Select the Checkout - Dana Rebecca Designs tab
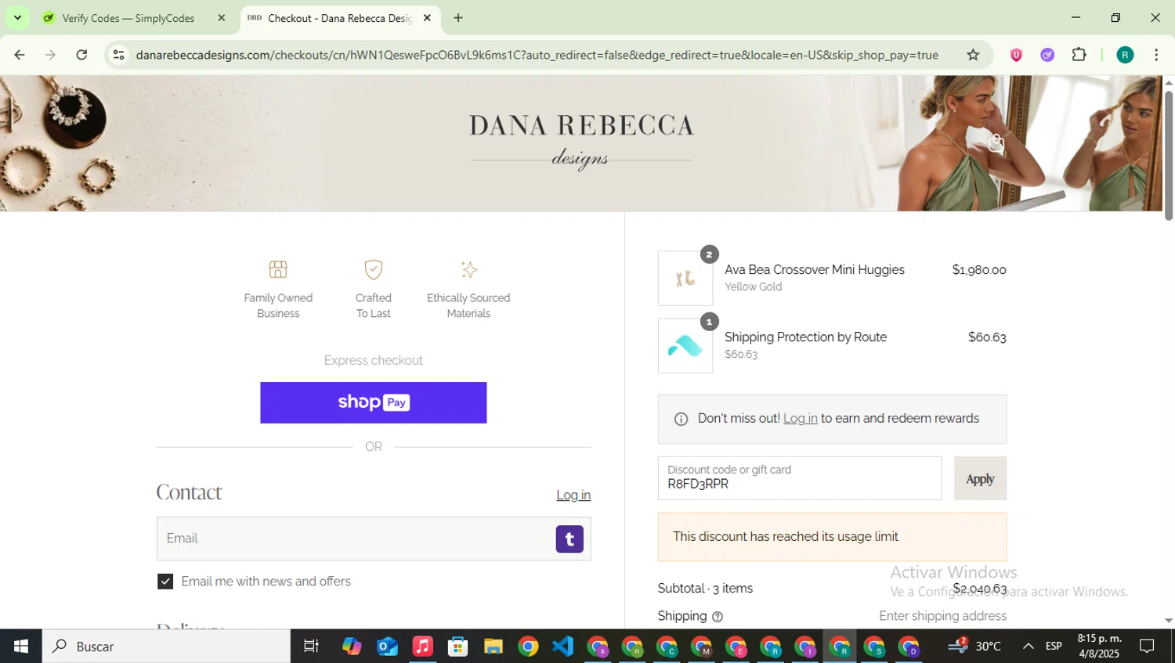 [x=338, y=18]
